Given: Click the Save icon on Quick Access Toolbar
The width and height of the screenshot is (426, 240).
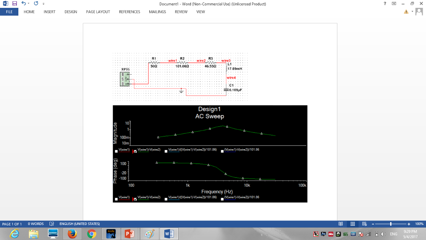Looking at the screenshot, I should 15,3.
